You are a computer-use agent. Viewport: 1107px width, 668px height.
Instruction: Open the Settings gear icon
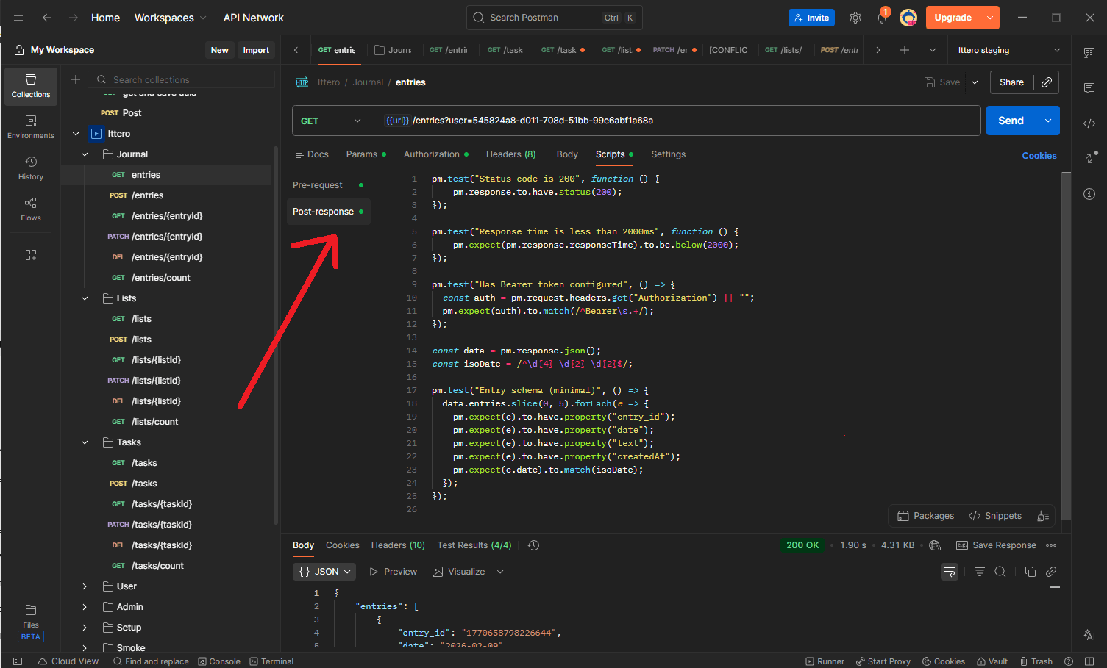[855, 18]
